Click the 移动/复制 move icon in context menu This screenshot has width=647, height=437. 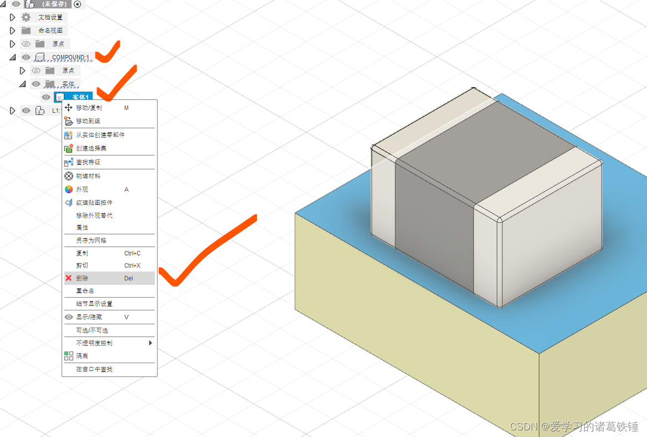click(x=69, y=108)
